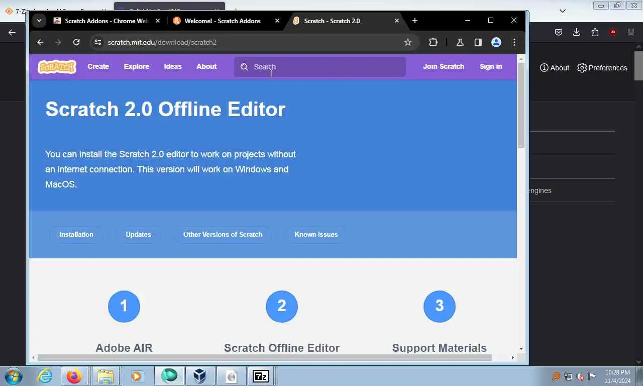This screenshot has width=643, height=386.
Task: Close the Welcome! Scratch Addons tab
Action: coord(277,21)
